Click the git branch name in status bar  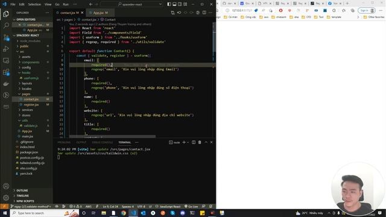tap(31, 206)
